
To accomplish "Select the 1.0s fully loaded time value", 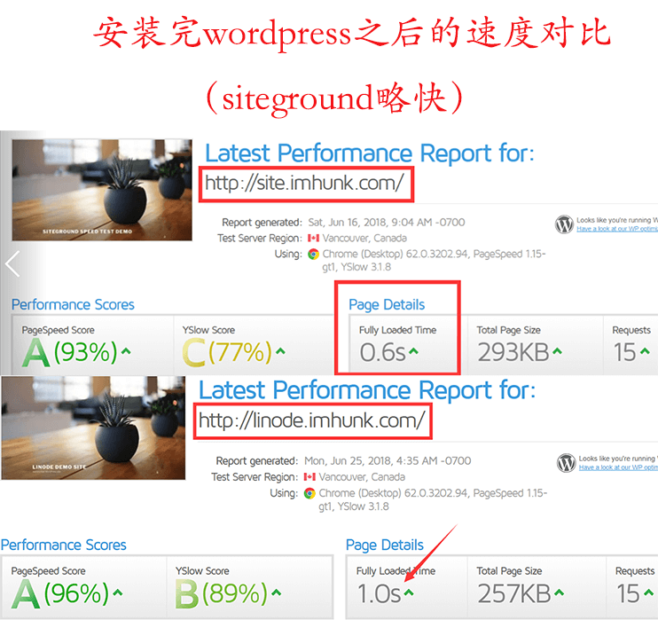I will [x=379, y=593].
